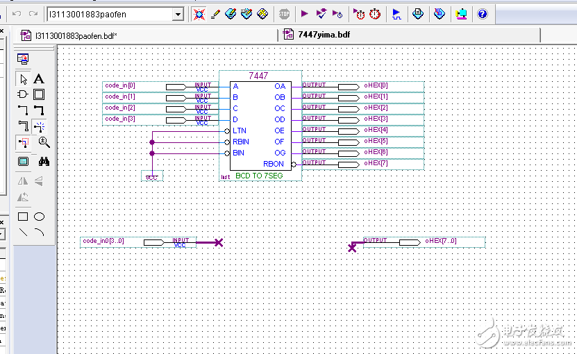Image resolution: width=577 pixels, height=354 pixels.
Task: Select the arrow Selection tool
Action: (x=23, y=78)
